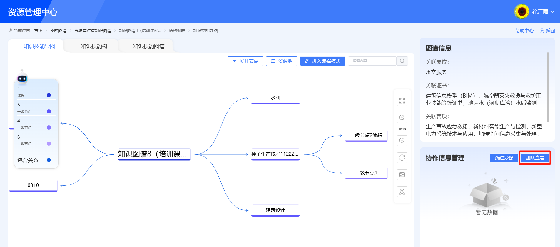
Task: Click the 进入编辑模式 button
Action: click(x=322, y=61)
